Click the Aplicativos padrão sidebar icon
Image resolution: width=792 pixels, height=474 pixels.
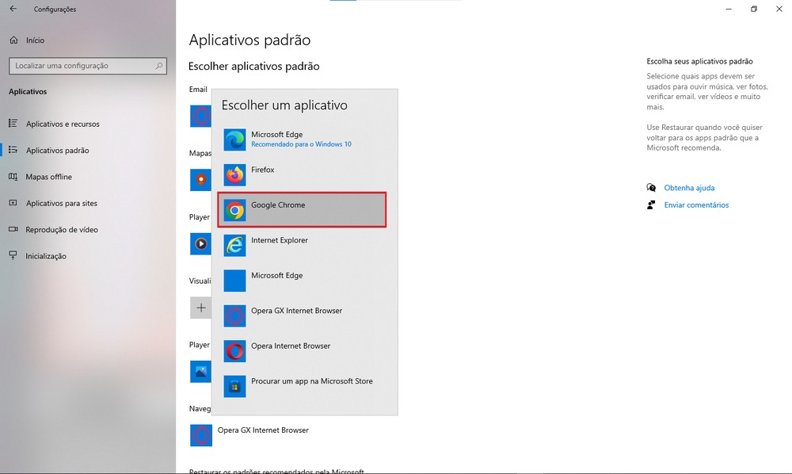13,150
